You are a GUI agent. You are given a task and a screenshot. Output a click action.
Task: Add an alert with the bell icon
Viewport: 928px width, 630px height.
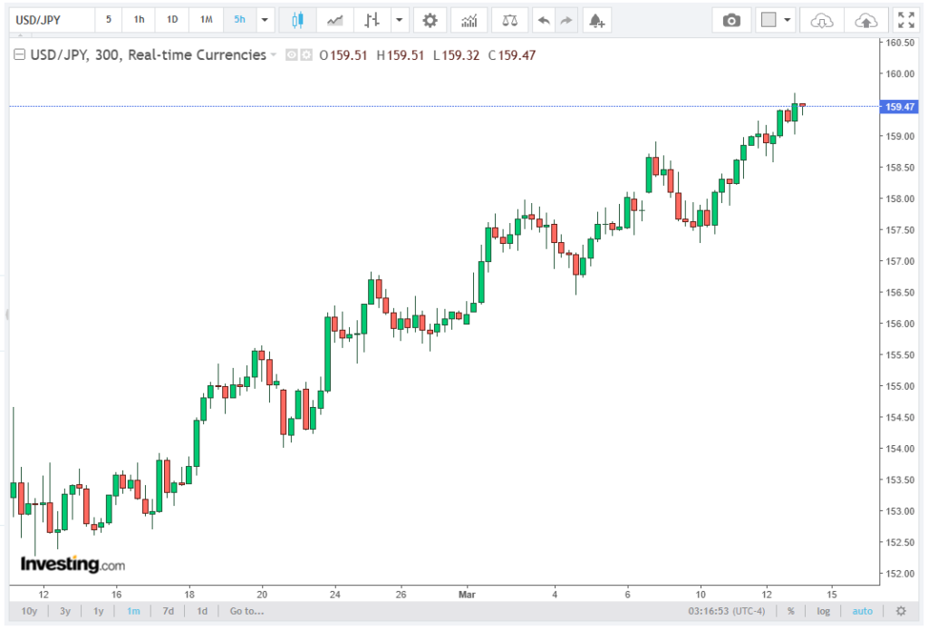594,20
